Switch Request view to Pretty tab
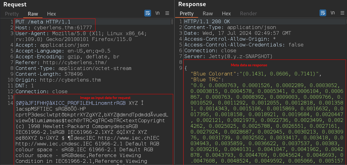Viewport: 347px width, 165px height. (x=12, y=14)
